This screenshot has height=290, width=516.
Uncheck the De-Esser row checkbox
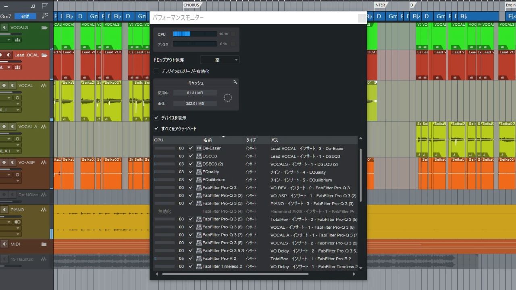coord(191,148)
